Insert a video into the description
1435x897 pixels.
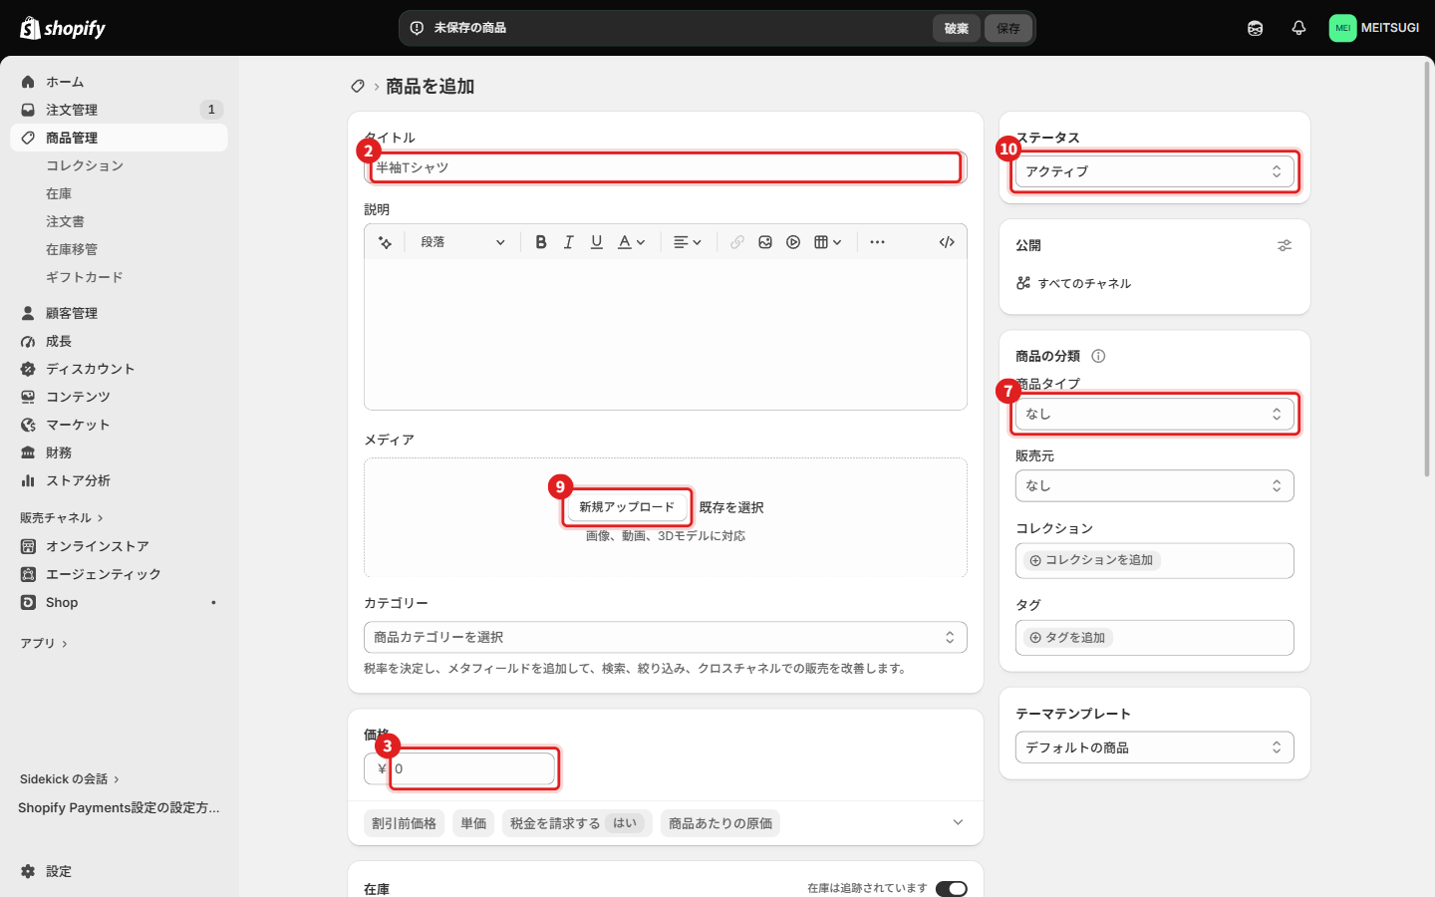793,242
